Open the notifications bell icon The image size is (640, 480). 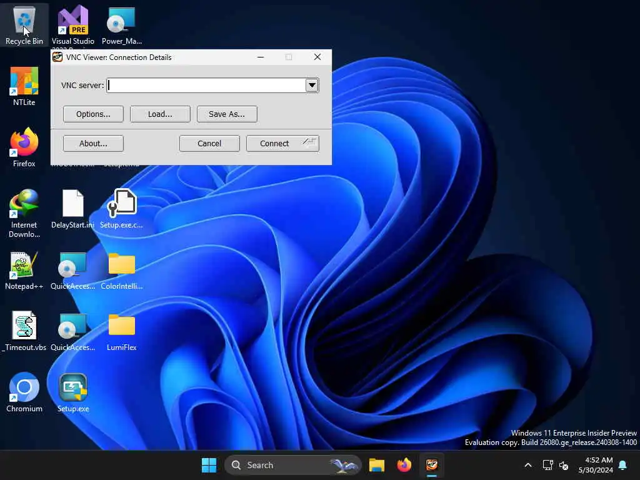pos(623,465)
